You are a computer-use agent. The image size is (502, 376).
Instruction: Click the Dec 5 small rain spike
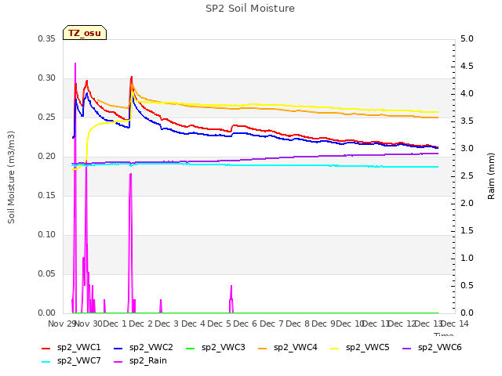pyautogui.click(x=231, y=299)
